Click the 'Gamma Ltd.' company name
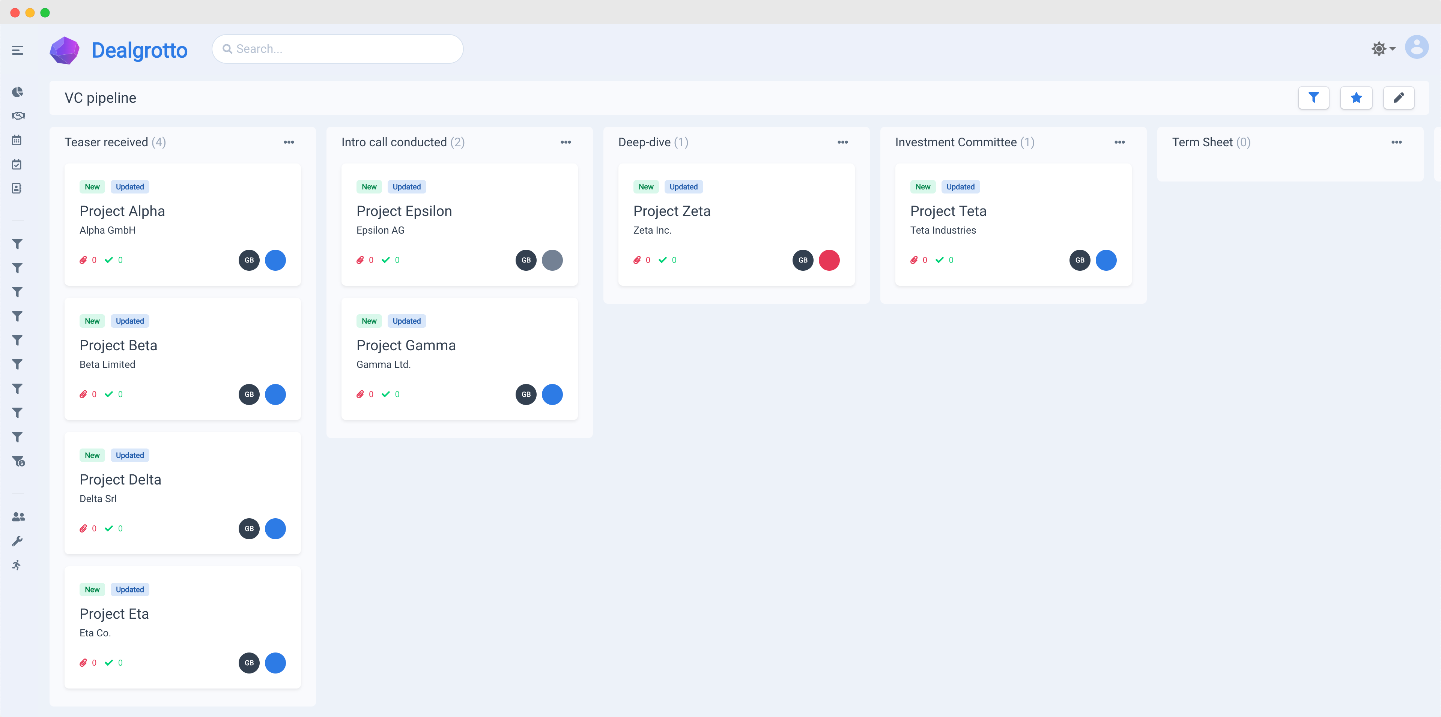This screenshot has width=1441, height=717. (x=384, y=364)
